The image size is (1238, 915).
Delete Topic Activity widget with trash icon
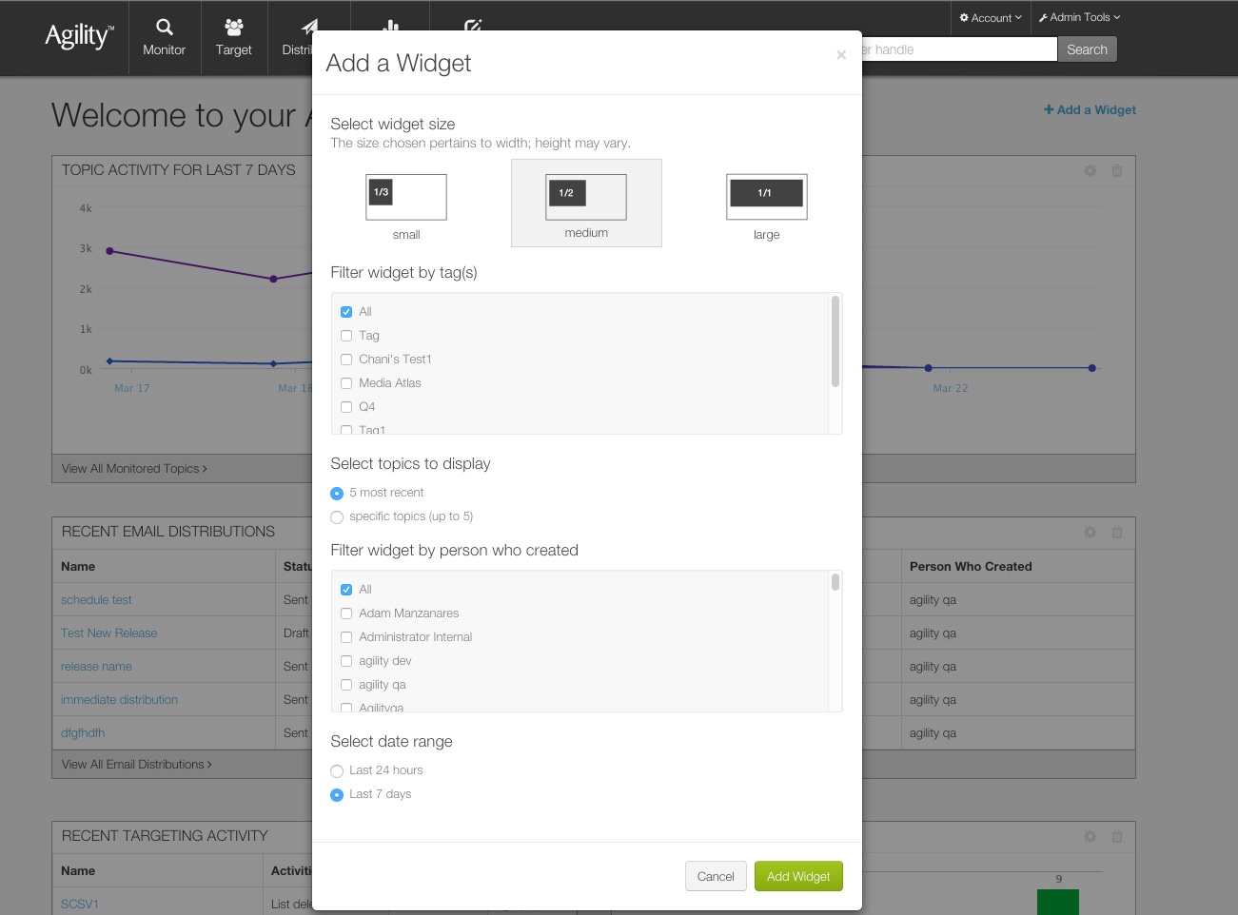(x=1117, y=170)
